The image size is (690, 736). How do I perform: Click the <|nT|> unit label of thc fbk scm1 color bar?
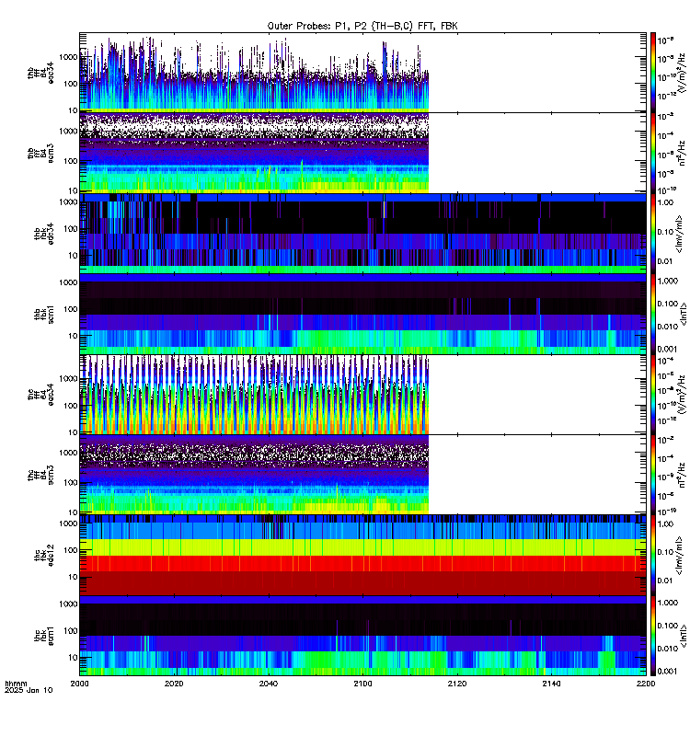[684, 636]
